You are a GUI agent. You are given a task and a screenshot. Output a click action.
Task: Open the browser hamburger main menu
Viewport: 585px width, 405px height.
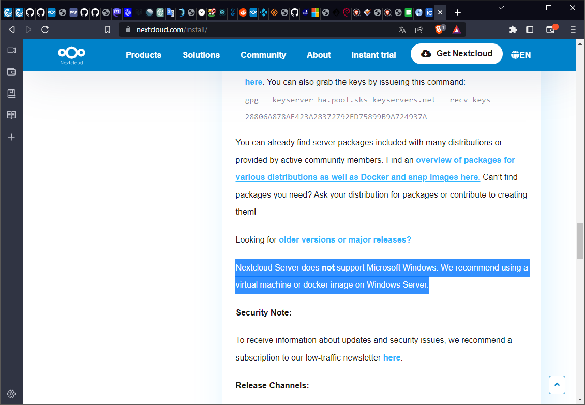[x=573, y=29]
